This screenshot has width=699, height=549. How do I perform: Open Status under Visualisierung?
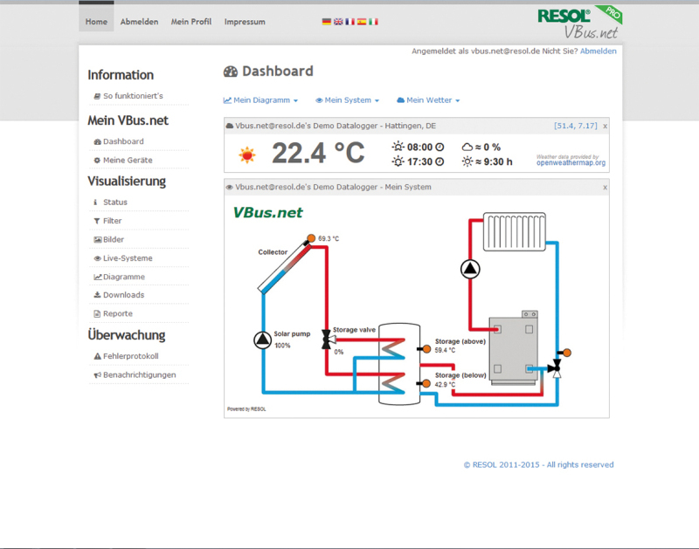(x=115, y=202)
